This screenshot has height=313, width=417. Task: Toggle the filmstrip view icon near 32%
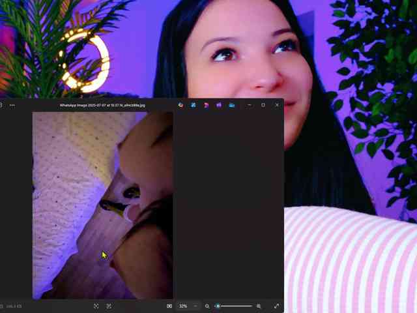click(169, 306)
